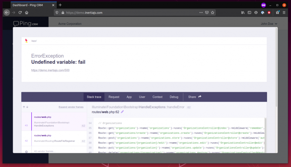291x167 pixels.
Task: Click the '// Organizations' comment line
Action: coord(110,123)
